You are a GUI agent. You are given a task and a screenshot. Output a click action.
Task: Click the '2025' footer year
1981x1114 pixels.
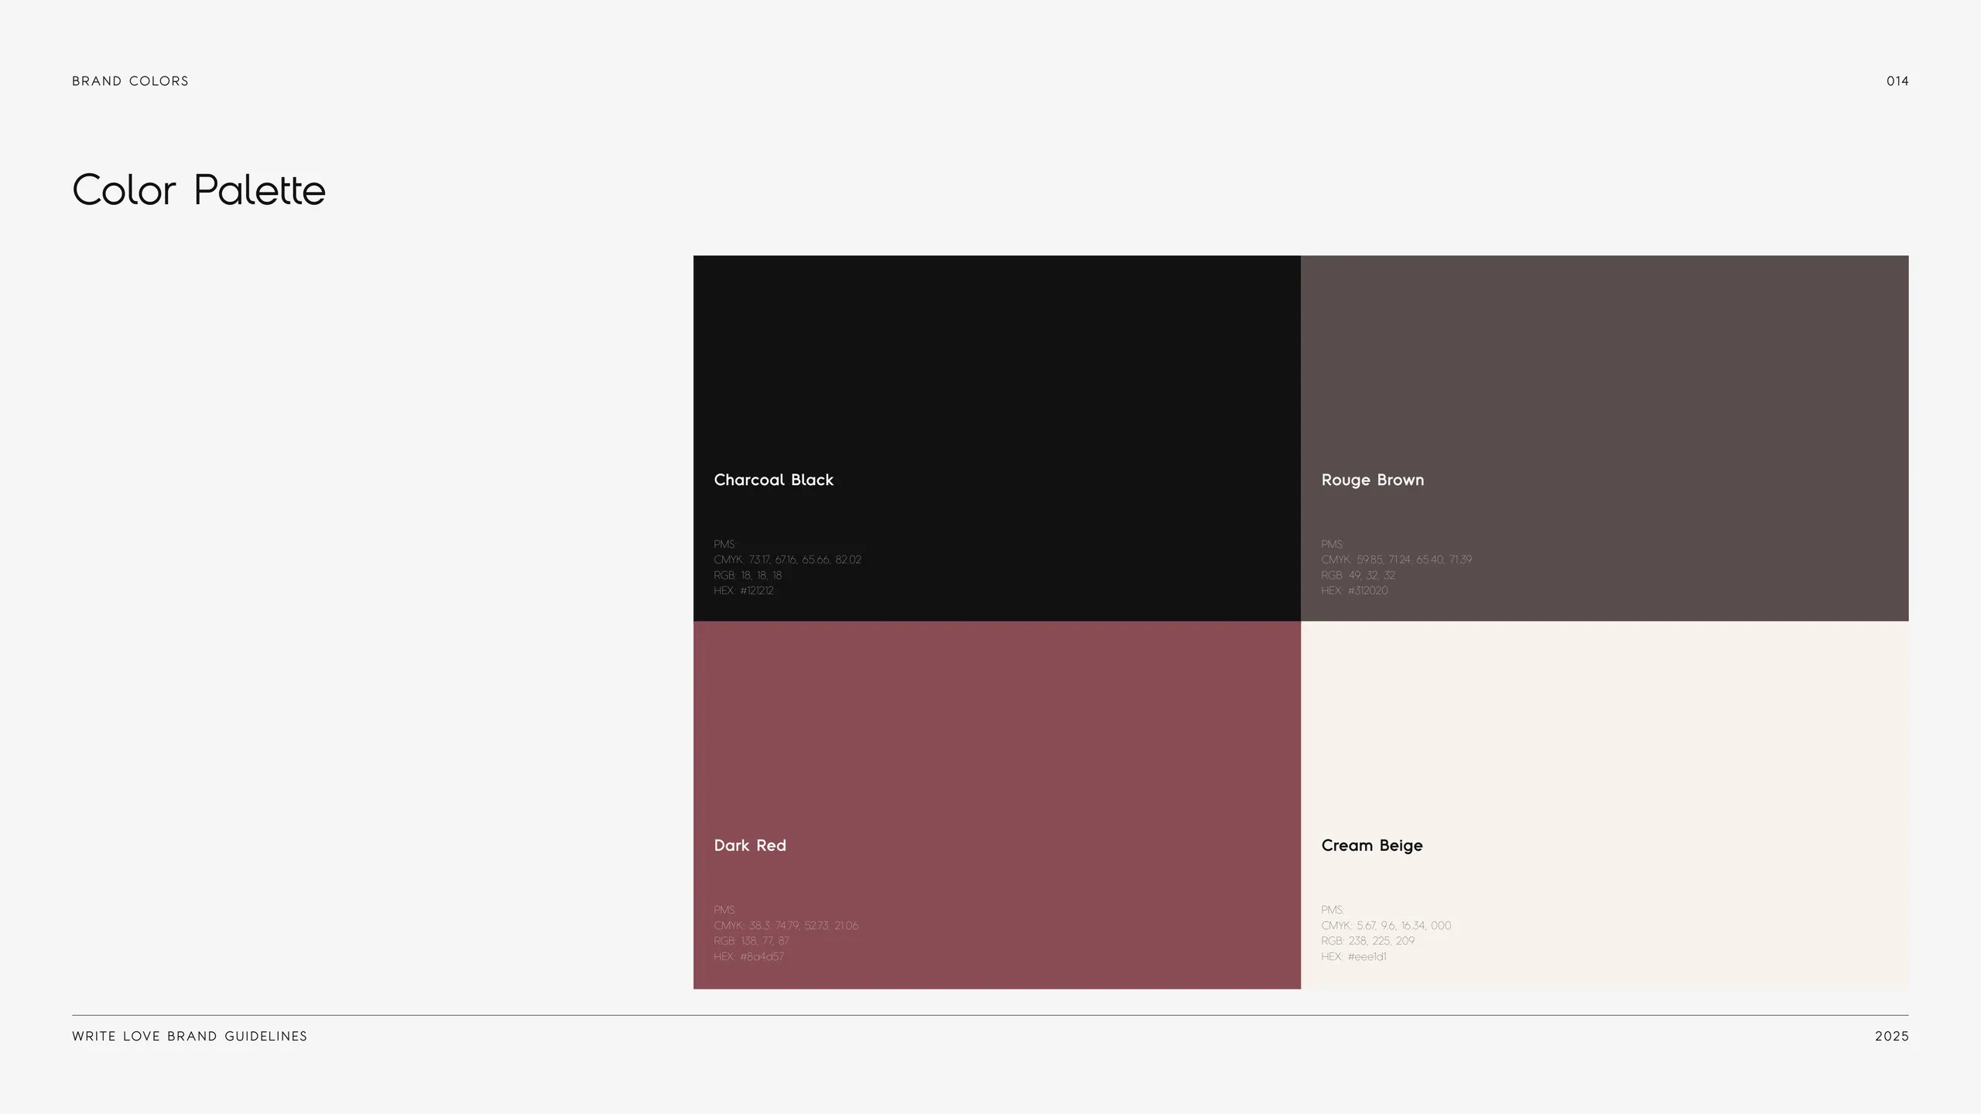click(1892, 1037)
